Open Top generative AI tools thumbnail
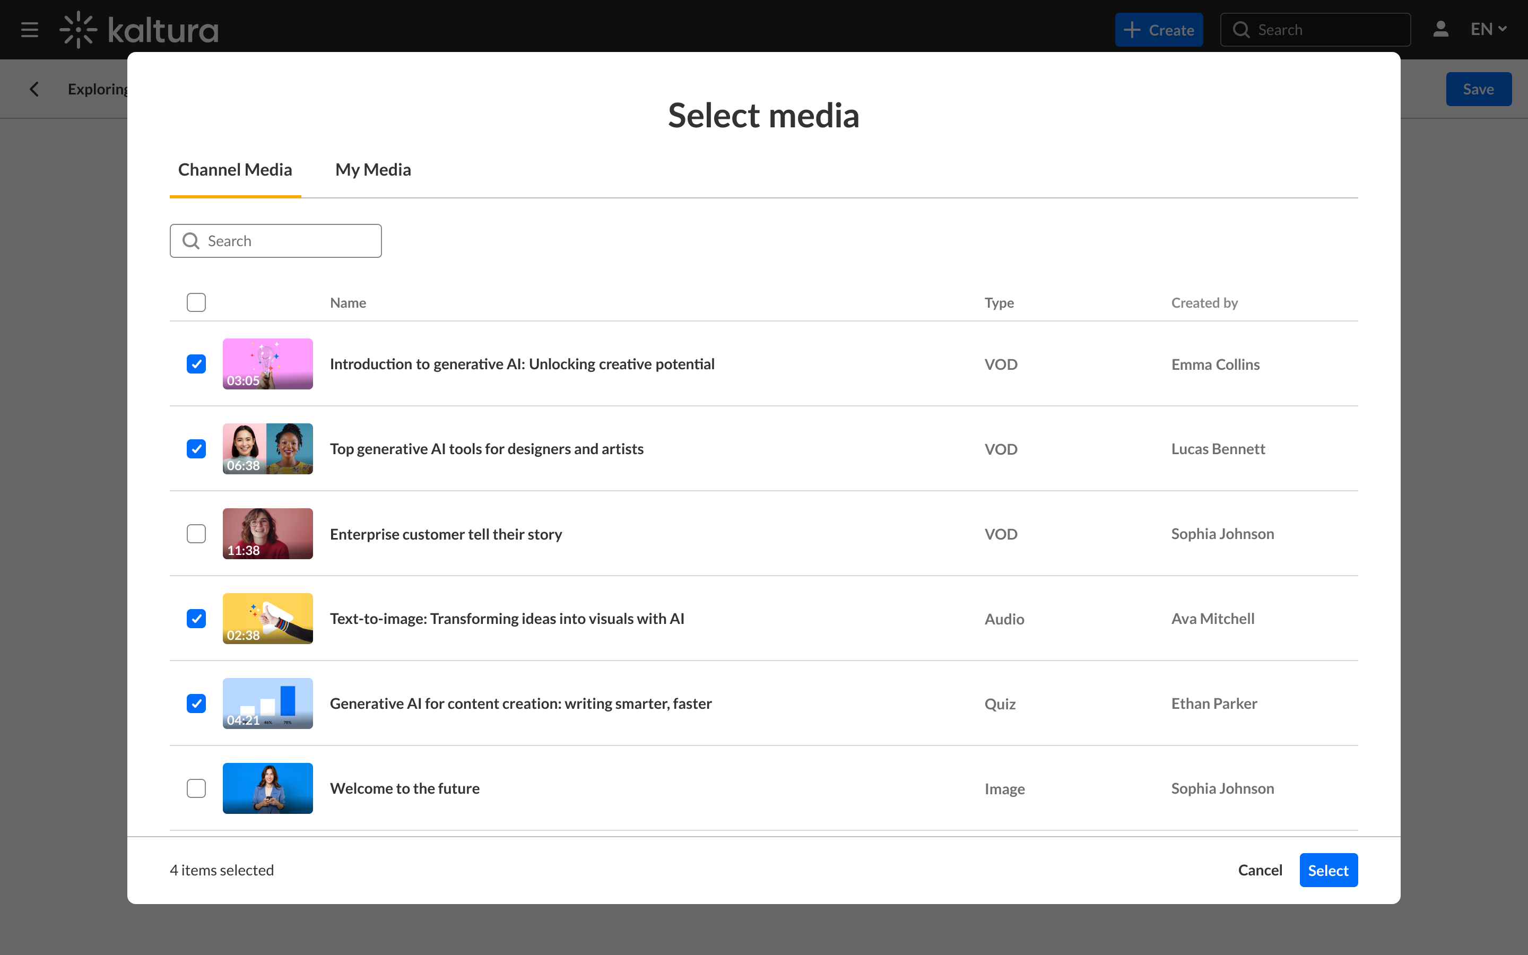Viewport: 1528px width, 955px height. [x=268, y=448]
